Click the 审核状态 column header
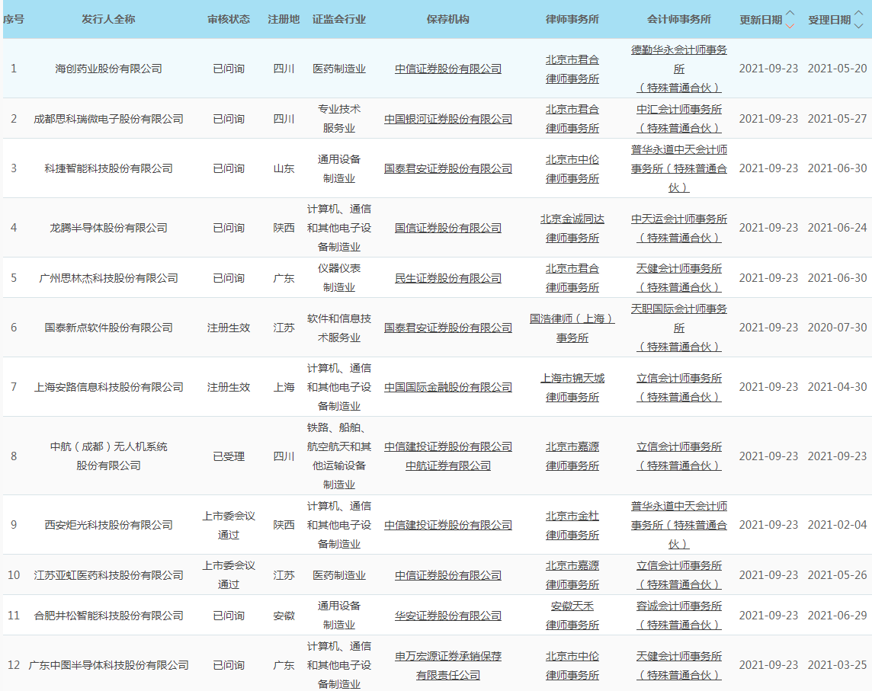This screenshot has width=872, height=691. coord(228,19)
